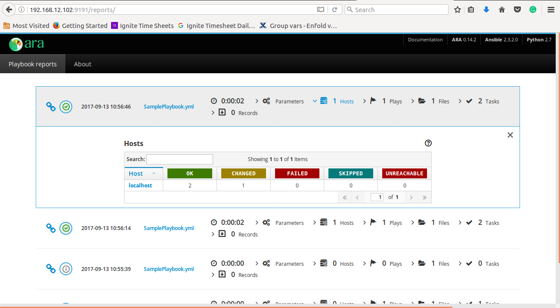Open the About tab

point(83,64)
